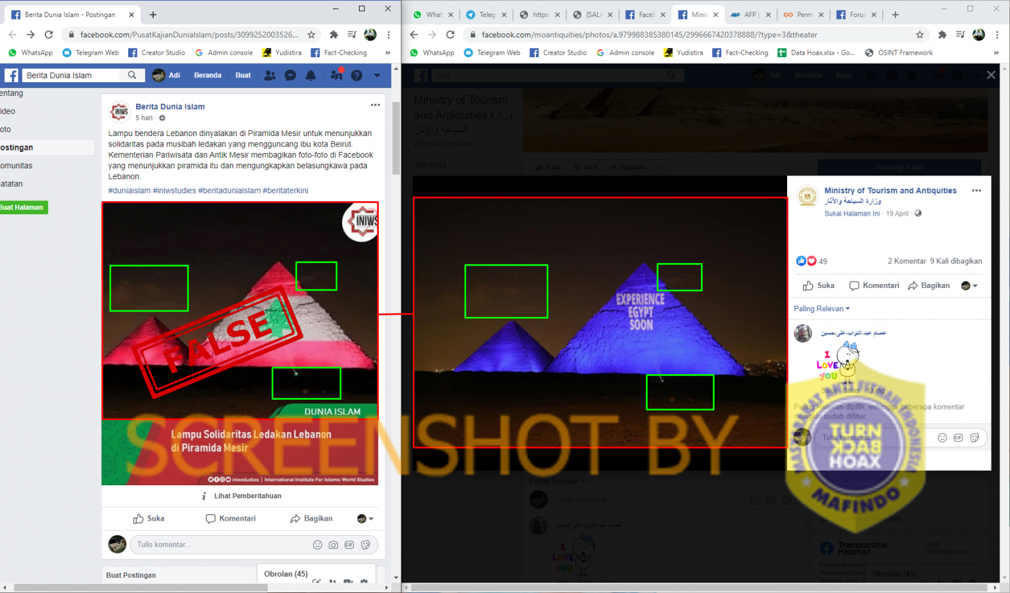Open profile avatar in right browser toolbar
Screen dimensions: 1010x593
point(978,34)
